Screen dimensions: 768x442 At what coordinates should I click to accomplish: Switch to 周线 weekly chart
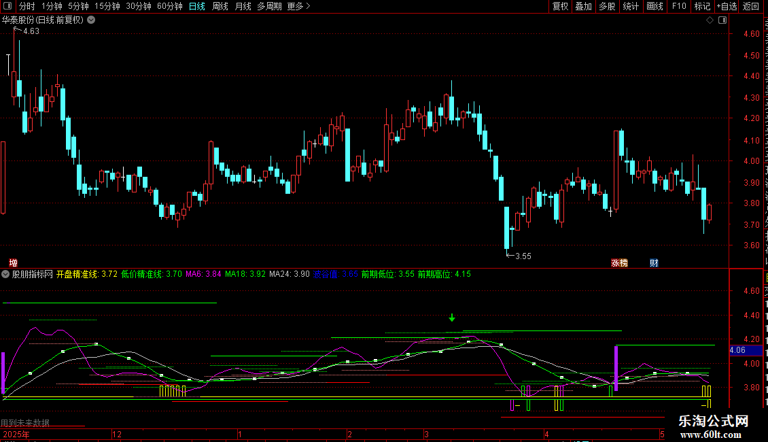coord(220,6)
